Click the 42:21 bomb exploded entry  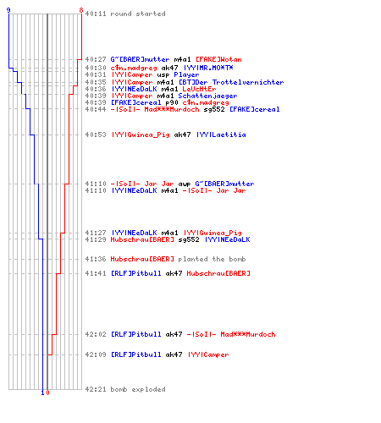click(x=125, y=389)
